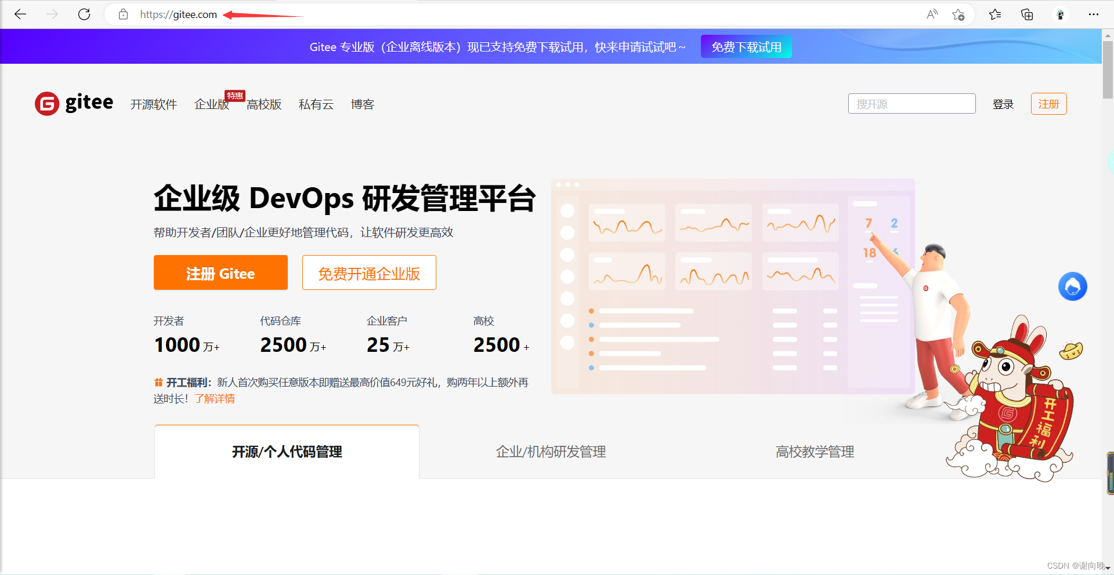Open the browser settings three-dot menu
Viewport: 1114px width, 575px height.
1093,14
